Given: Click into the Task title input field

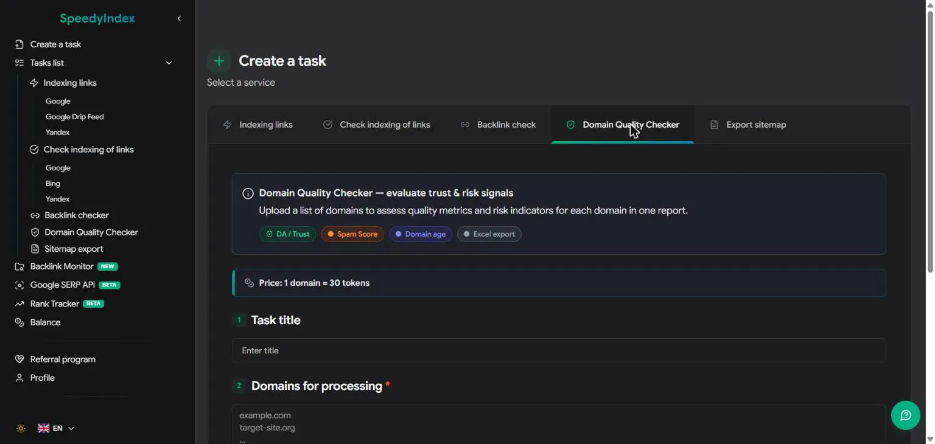Looking at the screenshot, I should (559, 350).
